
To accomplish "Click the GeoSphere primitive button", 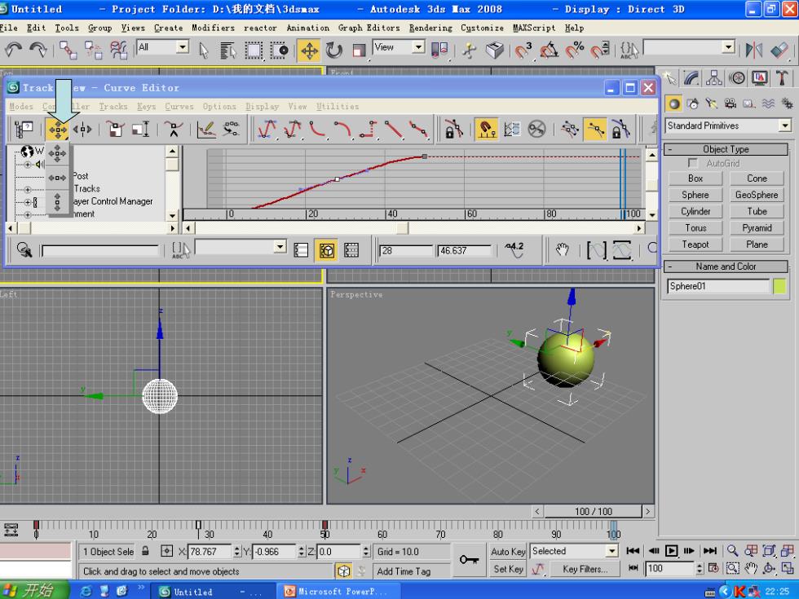I will point(757,195).
